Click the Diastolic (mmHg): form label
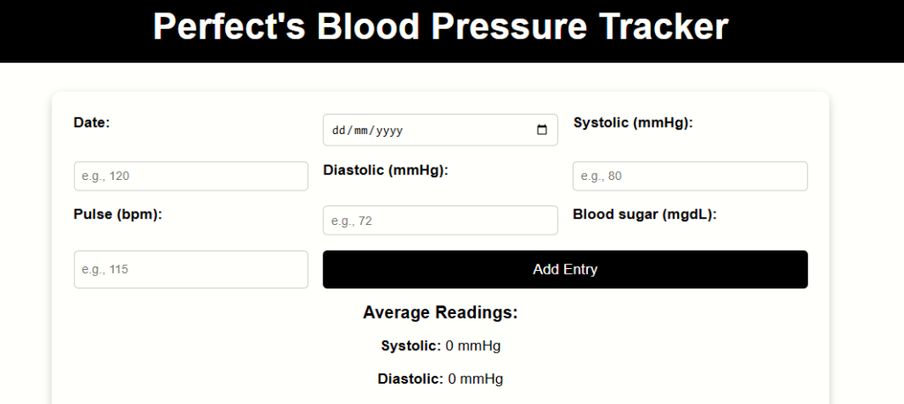The width and height of the screenshot is (904, 404). [386, 170]
